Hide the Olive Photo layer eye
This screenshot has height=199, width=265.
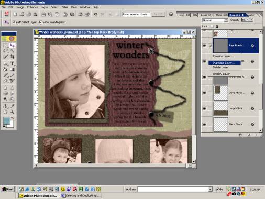(x=204, y=93)
